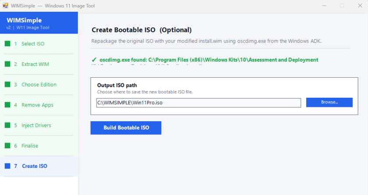Screen dimensions: 368x195
Task: Minimize the WIMSimple window
Action: tap(321, 6)
